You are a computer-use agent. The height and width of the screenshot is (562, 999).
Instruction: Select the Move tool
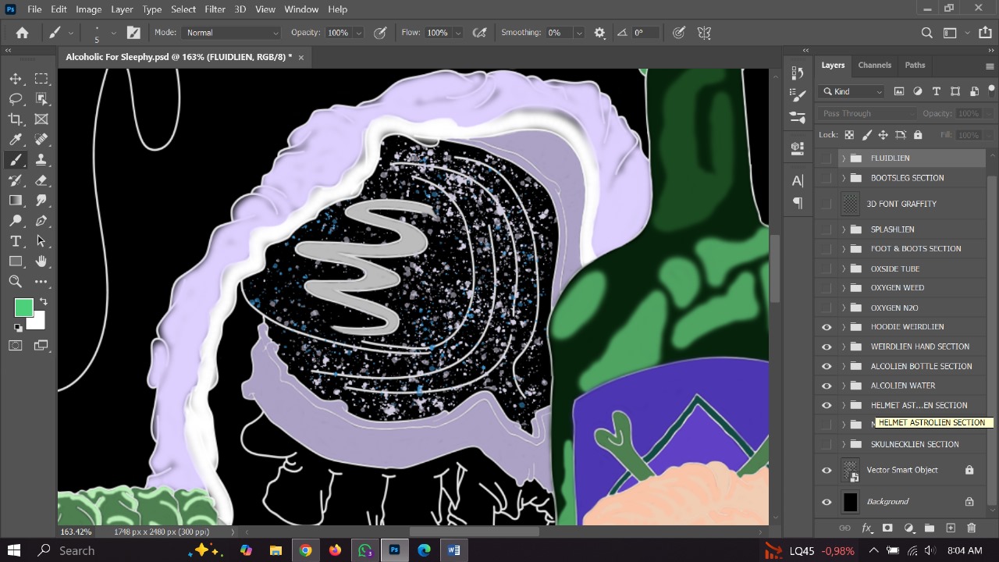point(16,78)
